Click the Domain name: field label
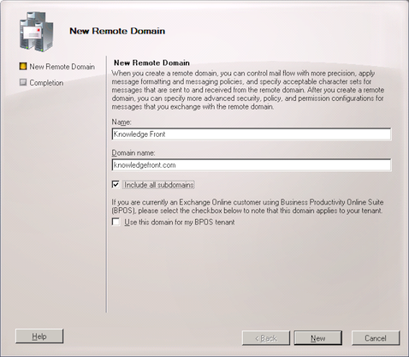This screenshot has width=409, height=357. pos(133,153)
